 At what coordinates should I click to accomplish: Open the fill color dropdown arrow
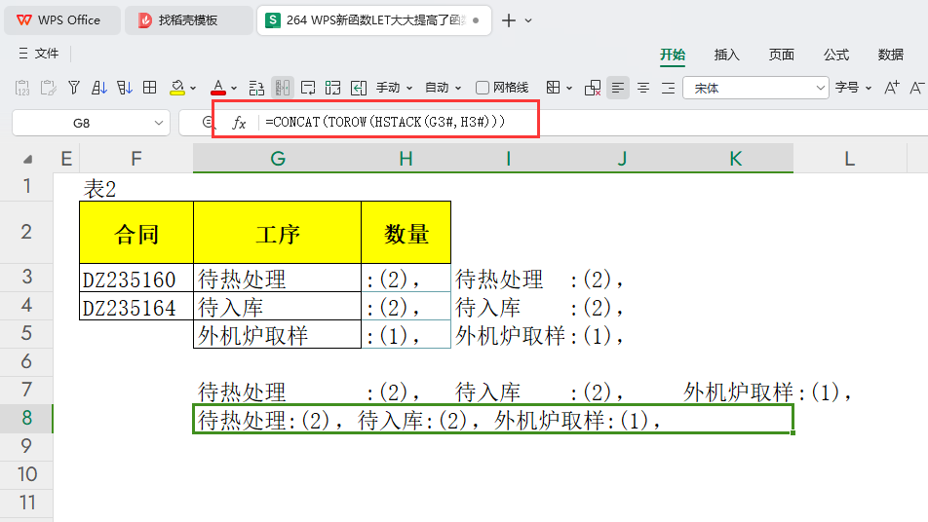pos(193,89)
